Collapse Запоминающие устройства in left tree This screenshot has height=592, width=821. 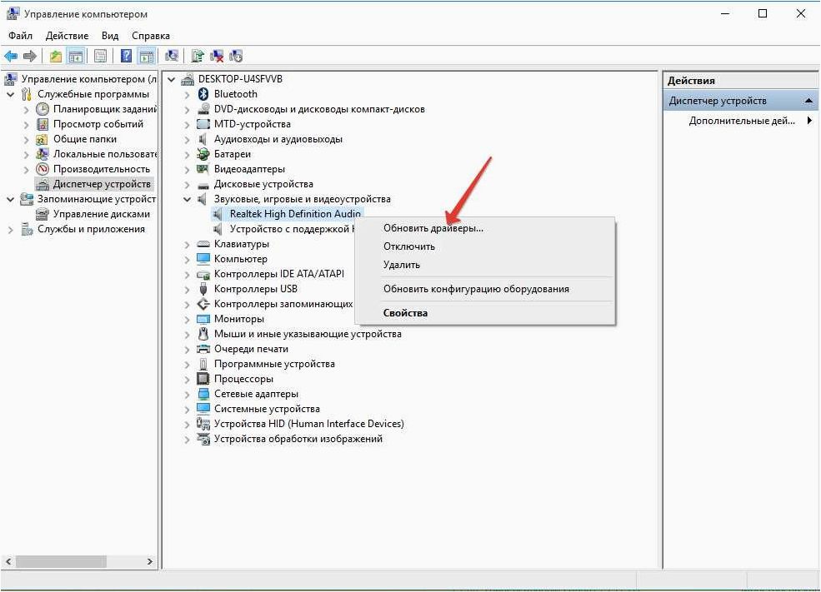click(11, 199)
